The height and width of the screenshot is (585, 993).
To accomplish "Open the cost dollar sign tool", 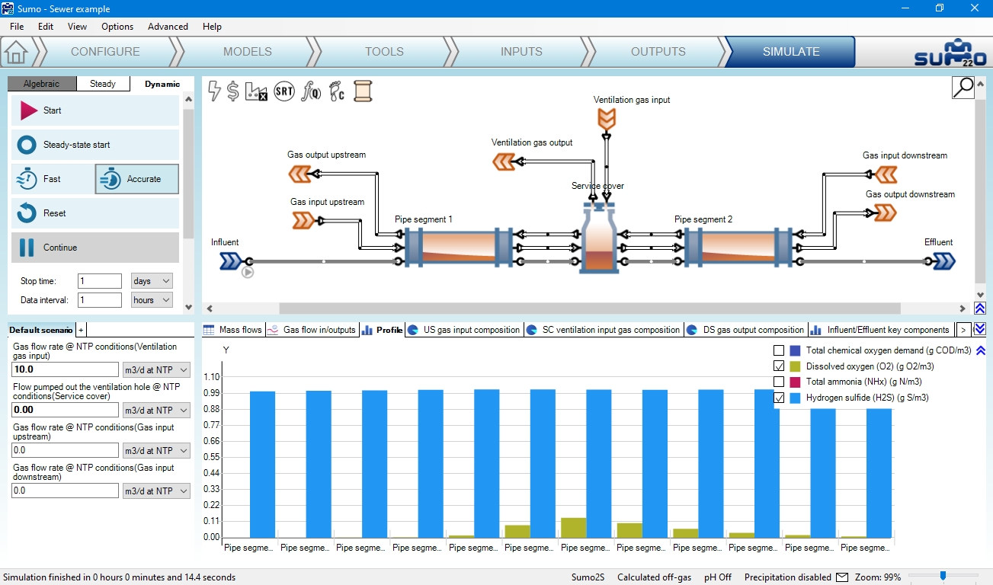I will [x=233, y=91].
